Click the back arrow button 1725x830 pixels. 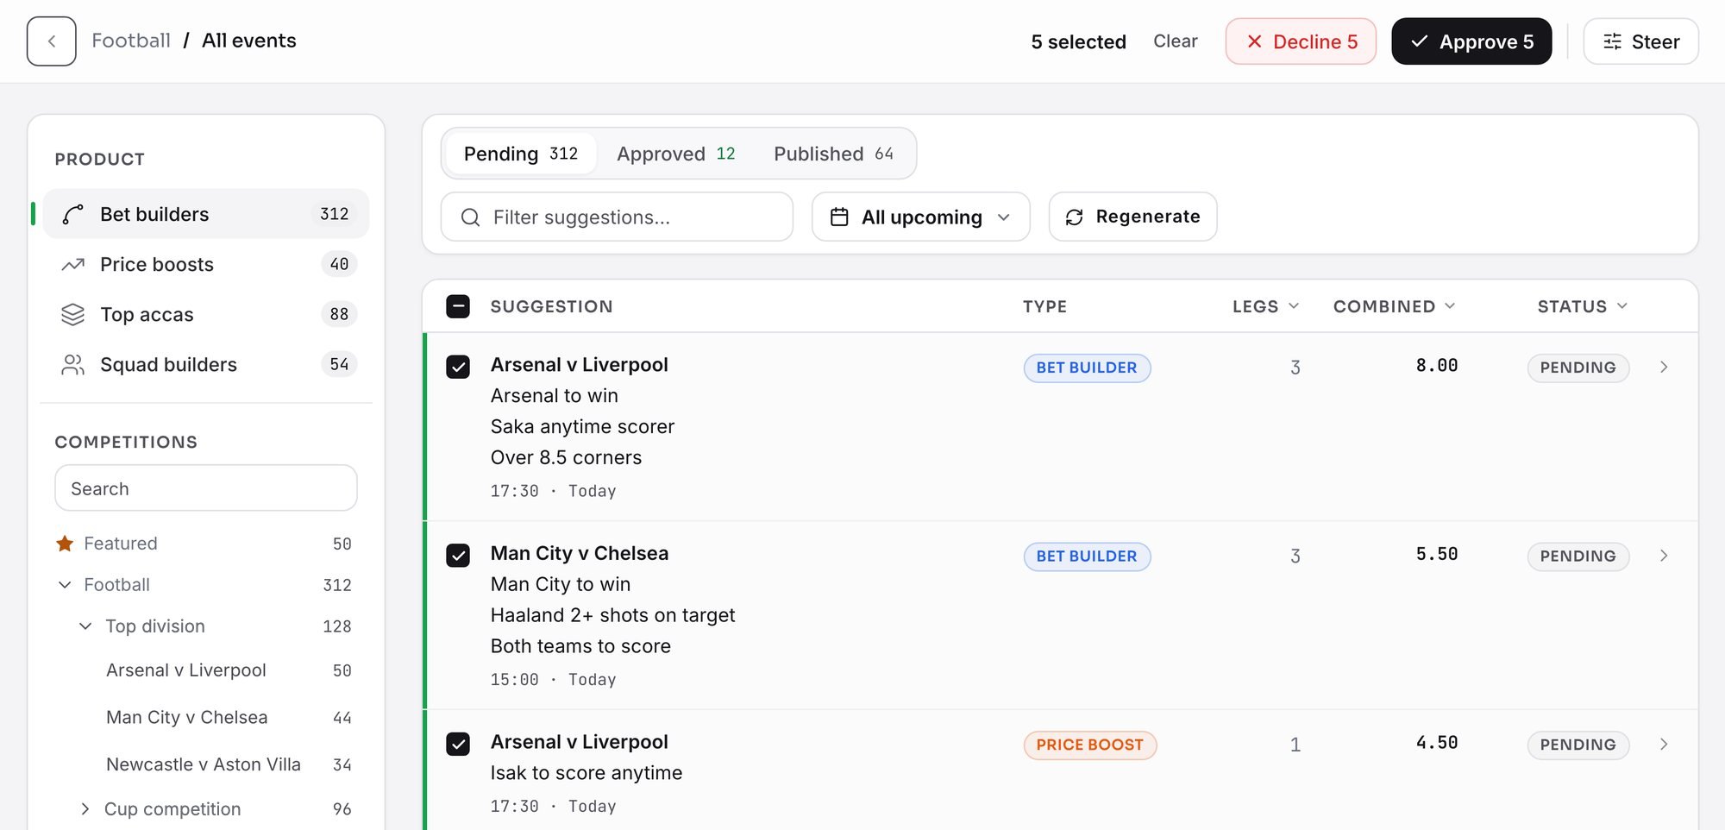point(52,41)
